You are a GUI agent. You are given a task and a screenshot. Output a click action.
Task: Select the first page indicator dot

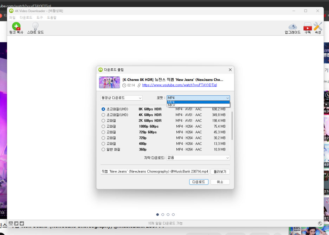click(157, 214)
